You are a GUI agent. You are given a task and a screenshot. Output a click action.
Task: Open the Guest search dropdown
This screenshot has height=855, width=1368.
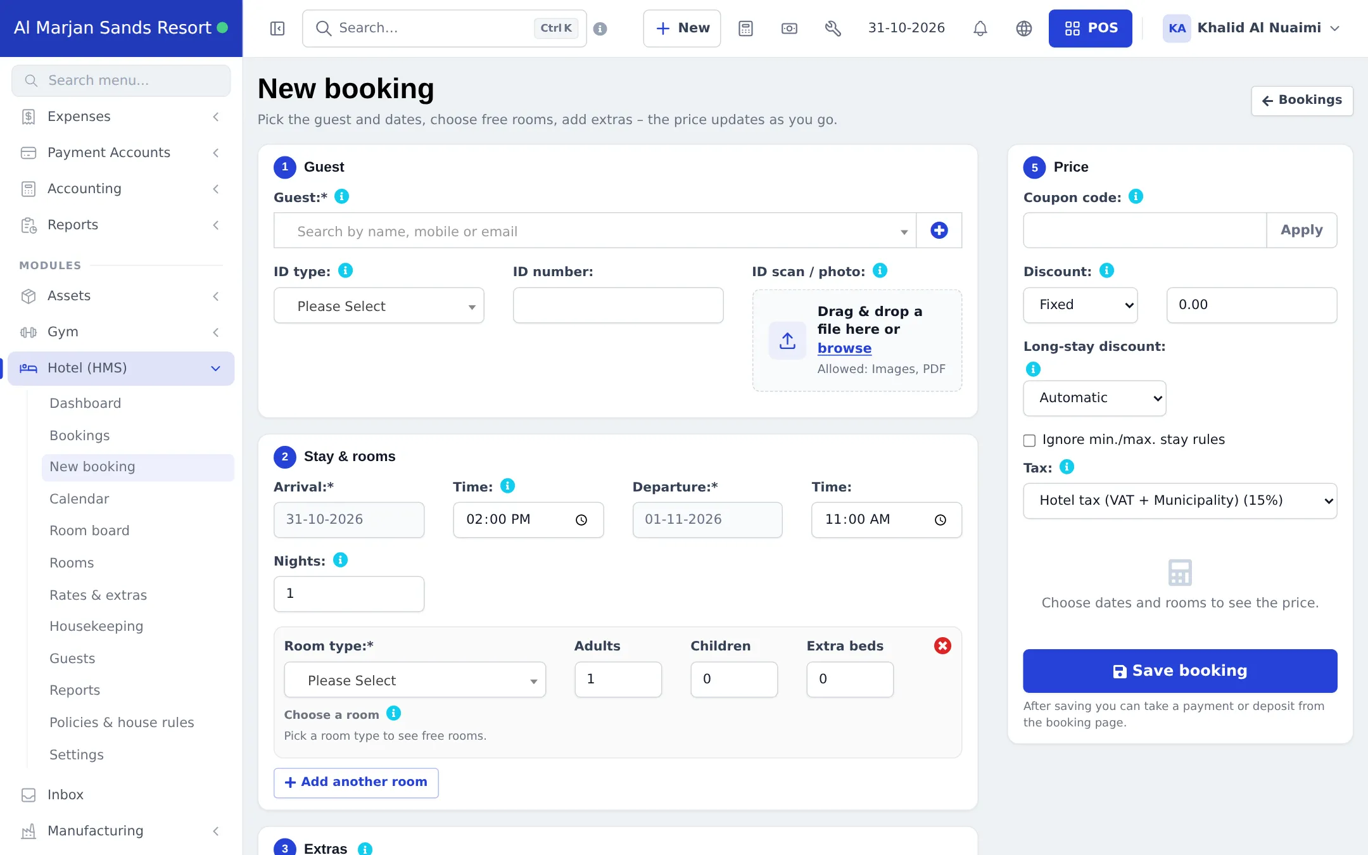coord(595,231)
